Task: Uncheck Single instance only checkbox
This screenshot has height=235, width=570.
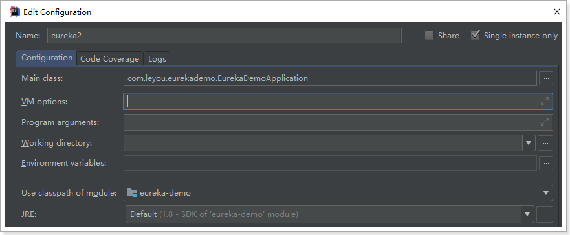Action: tap(475, 36)
